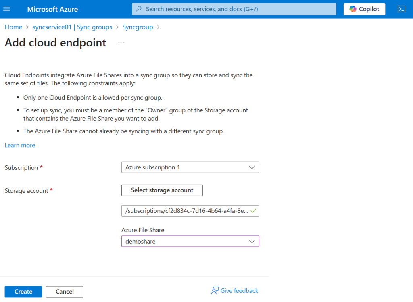Open the Copilot assistant
The height and width of the screenshot is (302, 413).
(x=364, y=9)
